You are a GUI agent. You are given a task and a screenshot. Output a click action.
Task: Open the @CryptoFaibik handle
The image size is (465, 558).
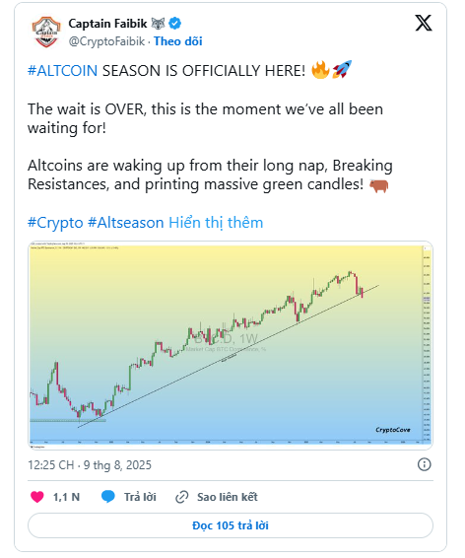106,41
